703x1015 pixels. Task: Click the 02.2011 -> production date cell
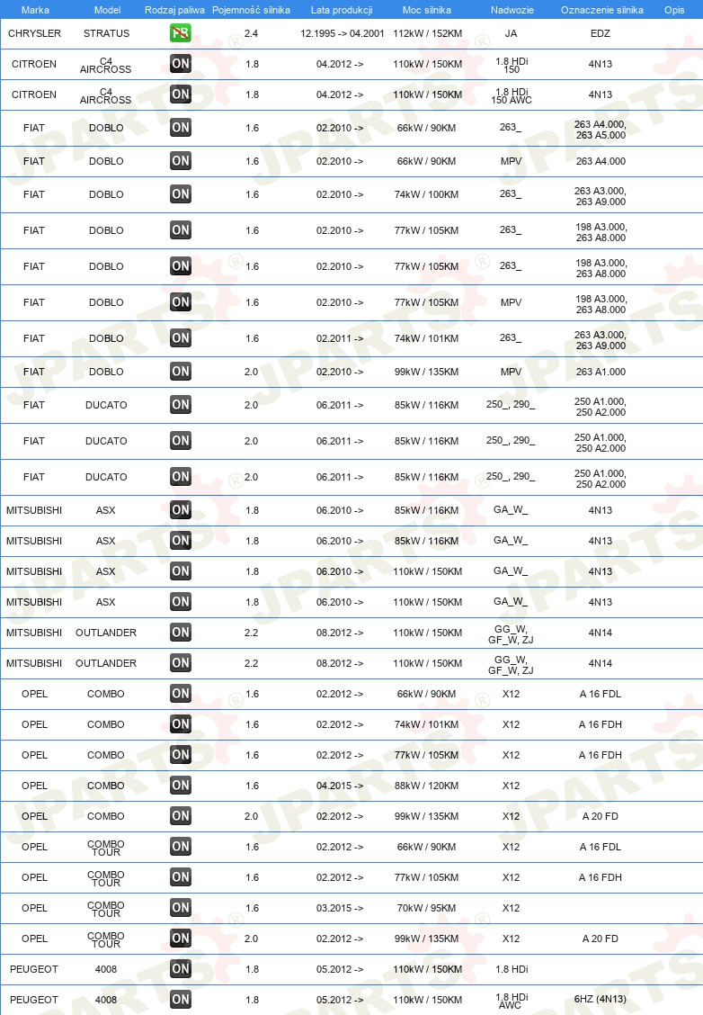tap(340, 338)
